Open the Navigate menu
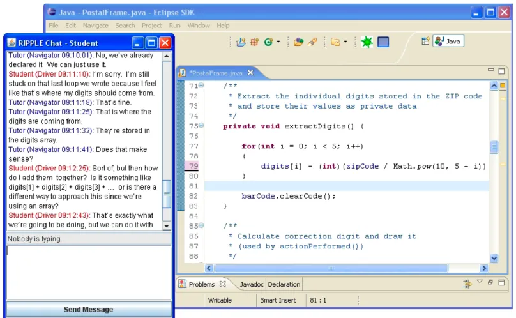Image resolution: width=516 pixels, height=318 pixels. click(95, 26)
